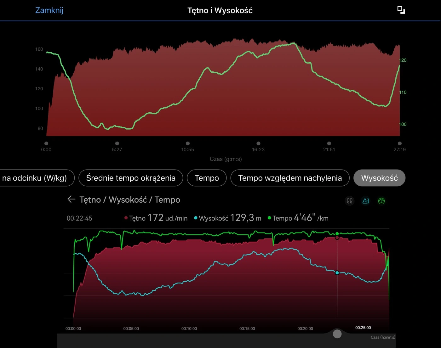This screenshot has height=348, width=441.
Task: Toggle the footsteps cadence overlay icon
Action: (350, 201)
